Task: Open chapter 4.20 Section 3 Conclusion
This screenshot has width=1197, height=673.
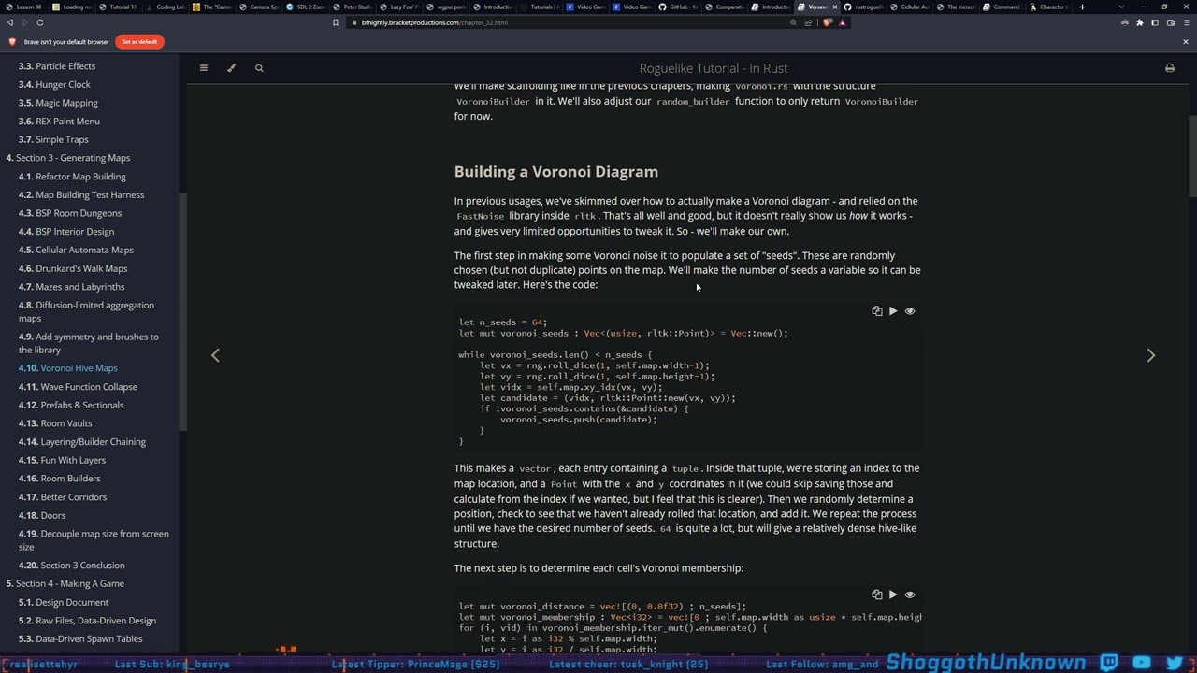Action: [x=71, y=565]
